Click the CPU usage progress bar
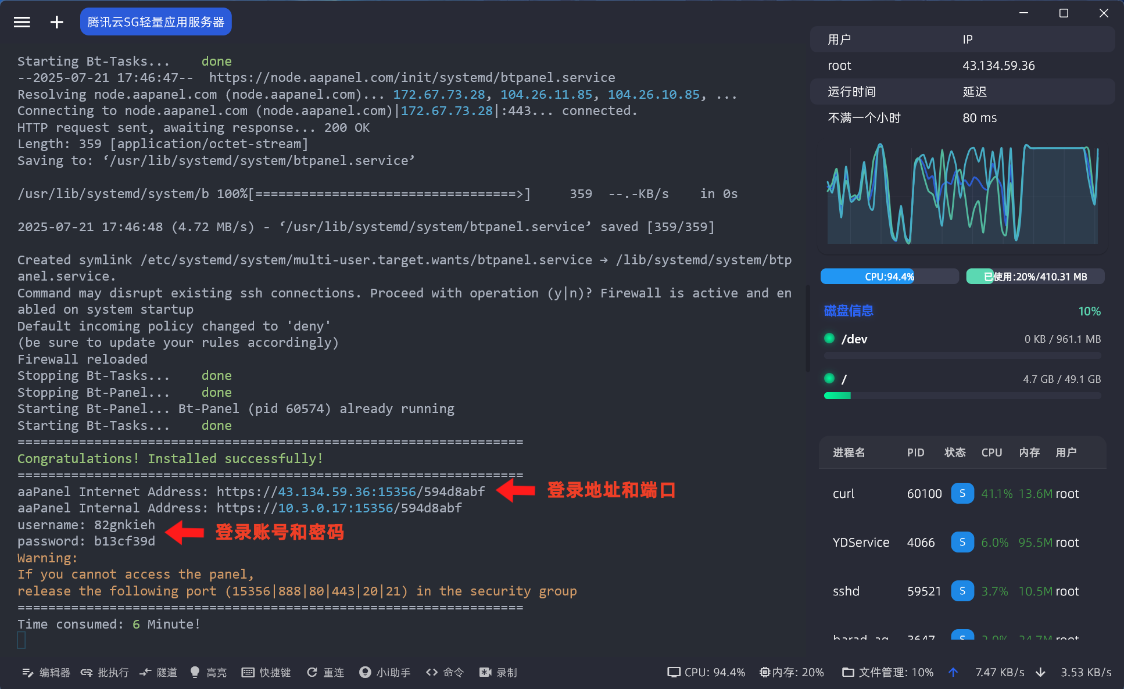Screen dimensions: 1124x689 [889, 277]
